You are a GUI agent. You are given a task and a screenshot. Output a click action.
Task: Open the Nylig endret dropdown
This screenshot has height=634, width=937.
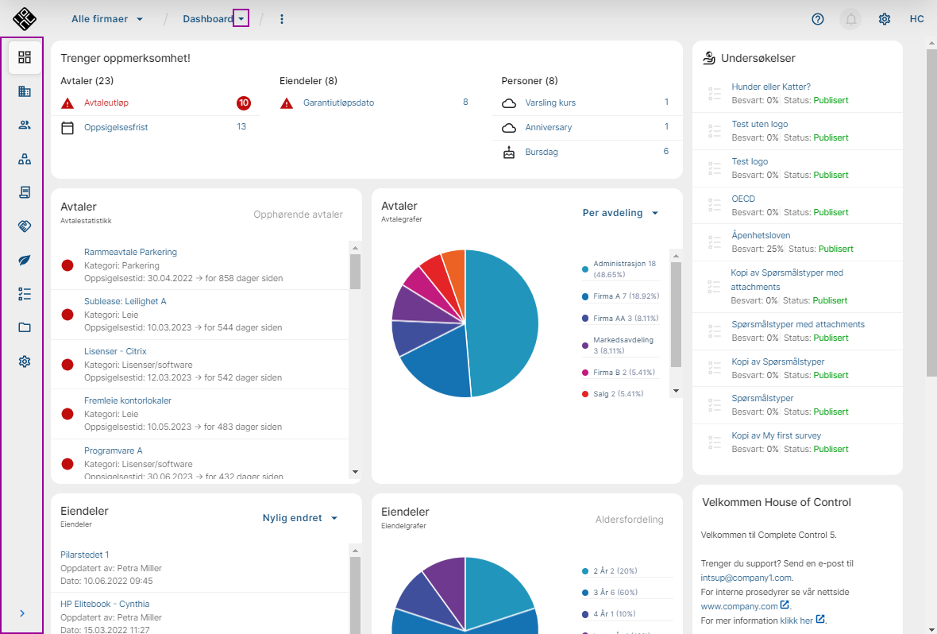[301, 518]
